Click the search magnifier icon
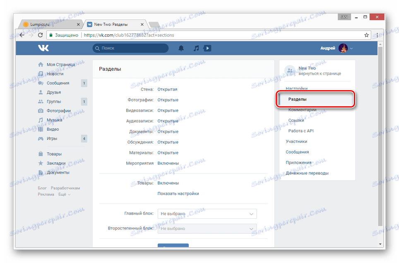This screenshot has width=399, height=263. point(97,48)
